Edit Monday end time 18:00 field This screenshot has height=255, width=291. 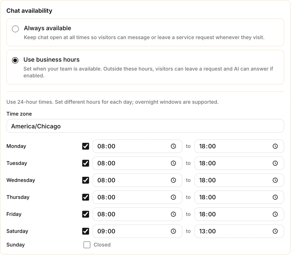[239, 146]
